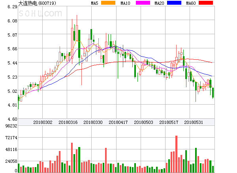
Task: Click the MA10 legend label
Action: 125,3
